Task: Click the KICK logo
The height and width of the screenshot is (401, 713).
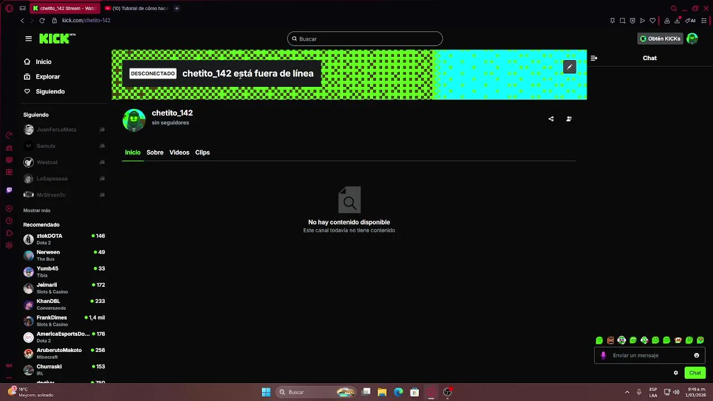Action: click(57, 38)
